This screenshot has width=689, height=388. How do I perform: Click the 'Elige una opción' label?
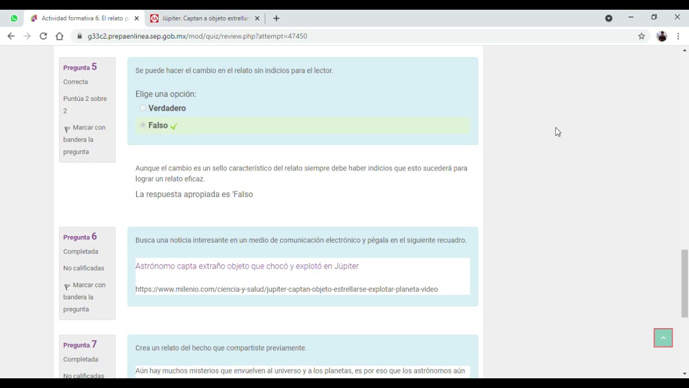tap(166, 94)
